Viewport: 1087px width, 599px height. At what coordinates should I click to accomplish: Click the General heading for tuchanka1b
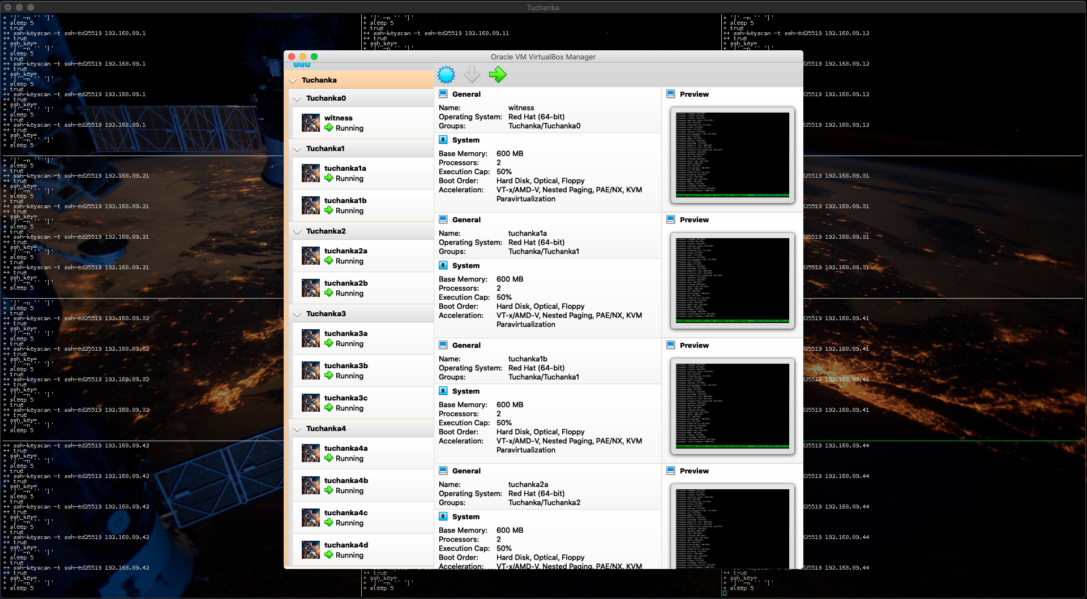[467, 345]
